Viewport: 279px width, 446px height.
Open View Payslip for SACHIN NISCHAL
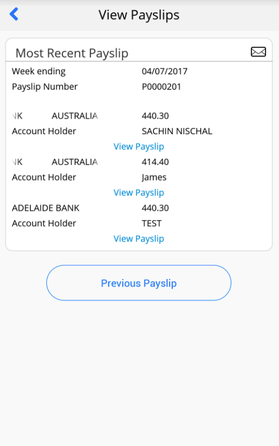pos(139,147)
